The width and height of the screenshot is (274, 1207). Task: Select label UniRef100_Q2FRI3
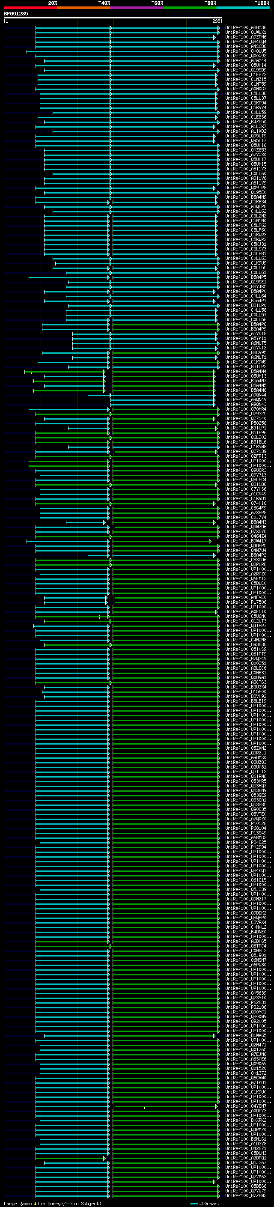tap(246, 456)
